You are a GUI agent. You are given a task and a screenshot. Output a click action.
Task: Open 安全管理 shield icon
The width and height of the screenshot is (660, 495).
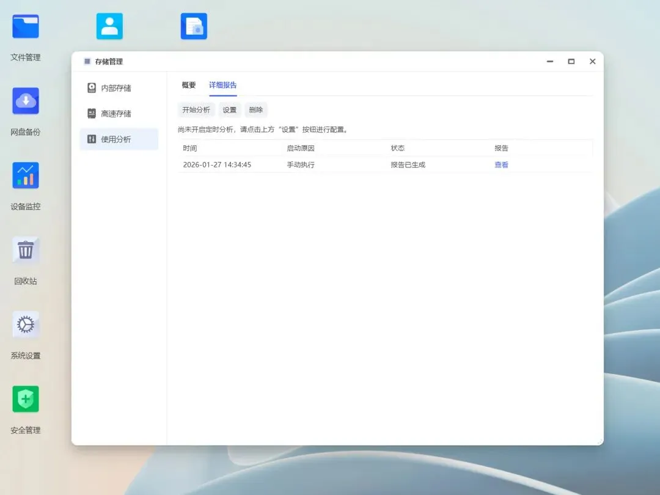[x=26, y=399]
